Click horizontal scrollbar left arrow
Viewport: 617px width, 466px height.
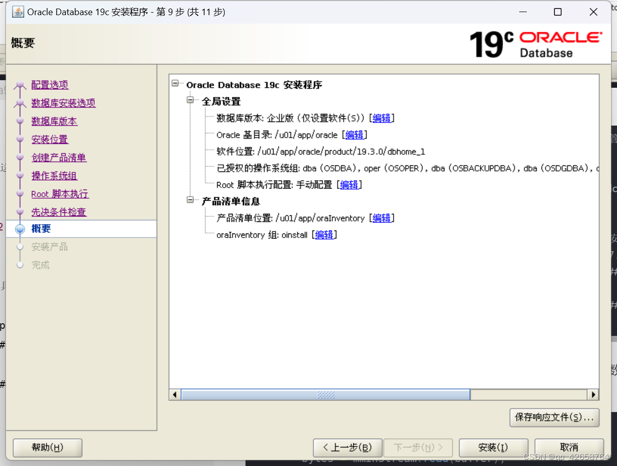pos(175,394)
